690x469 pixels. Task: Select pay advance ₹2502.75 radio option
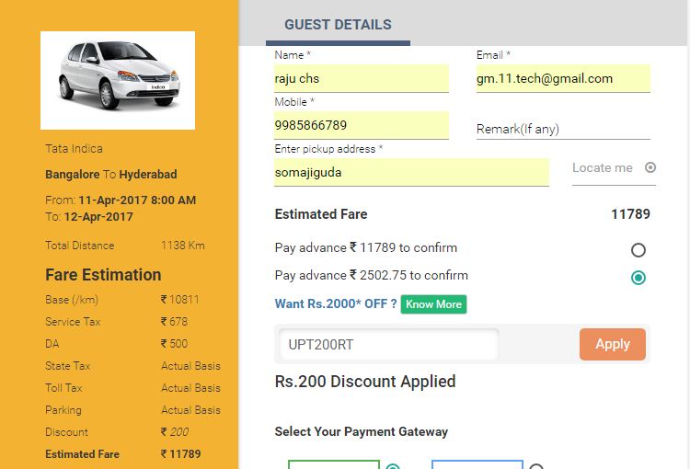pyautogui.click(x=638, y=277)
